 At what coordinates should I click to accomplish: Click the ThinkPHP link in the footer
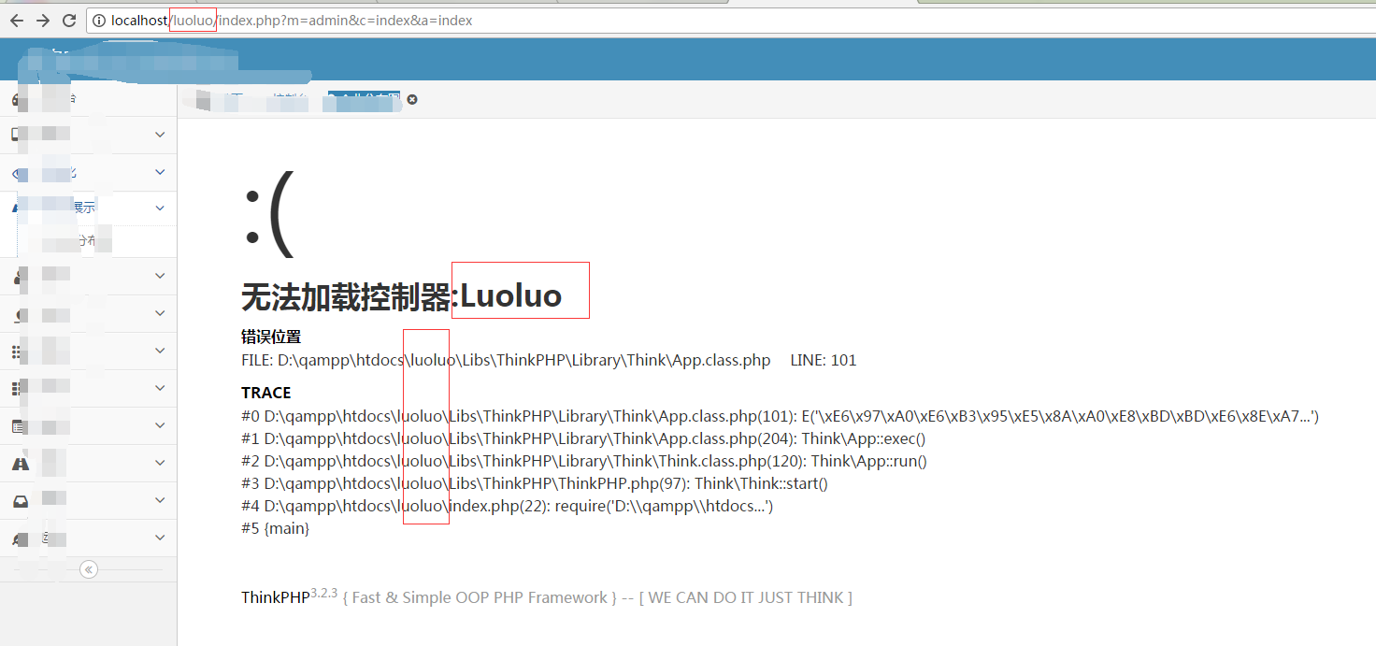pyautogui.click(x=275, y=598)
